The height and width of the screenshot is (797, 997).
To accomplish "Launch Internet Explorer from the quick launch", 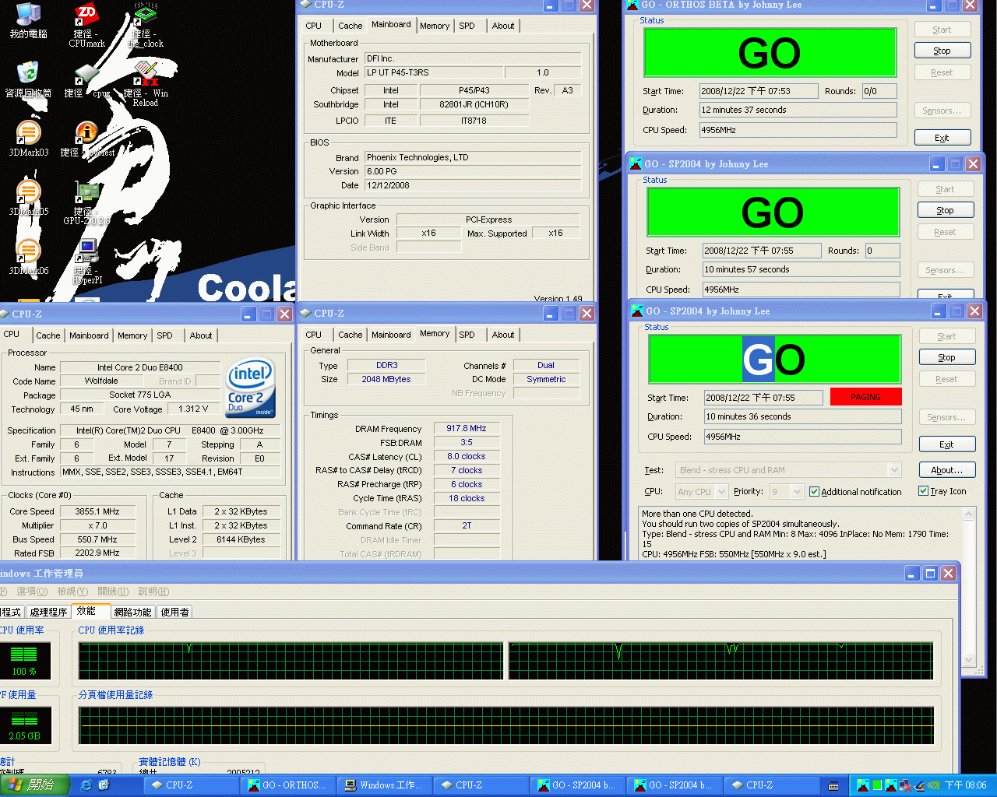I will point(86,785).
